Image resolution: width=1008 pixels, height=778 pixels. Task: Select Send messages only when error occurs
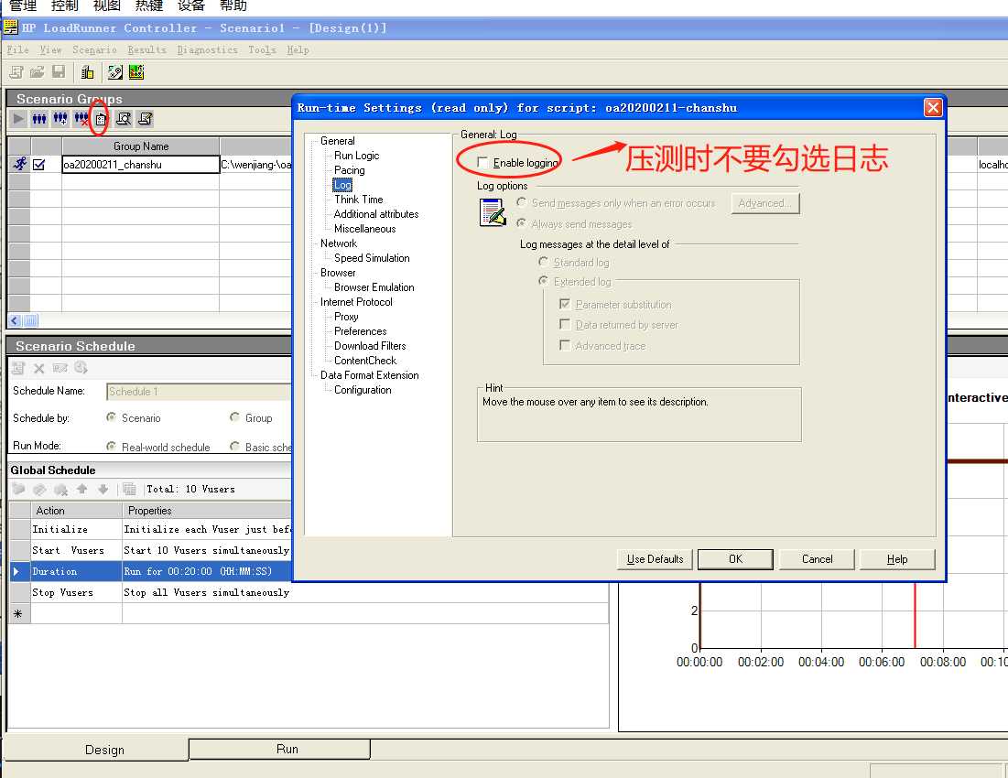coord(521,202)
